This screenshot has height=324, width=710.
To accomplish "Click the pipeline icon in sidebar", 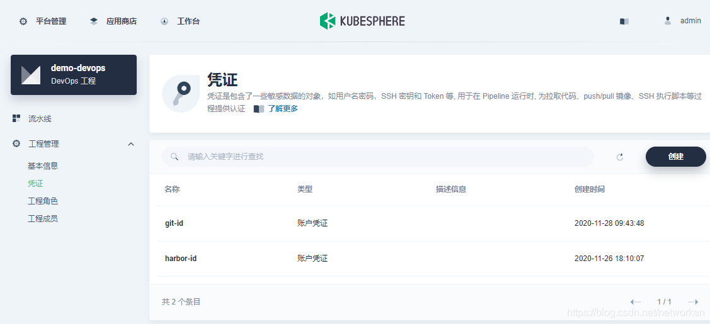I will pyautogui.click(x=16, y=118).
